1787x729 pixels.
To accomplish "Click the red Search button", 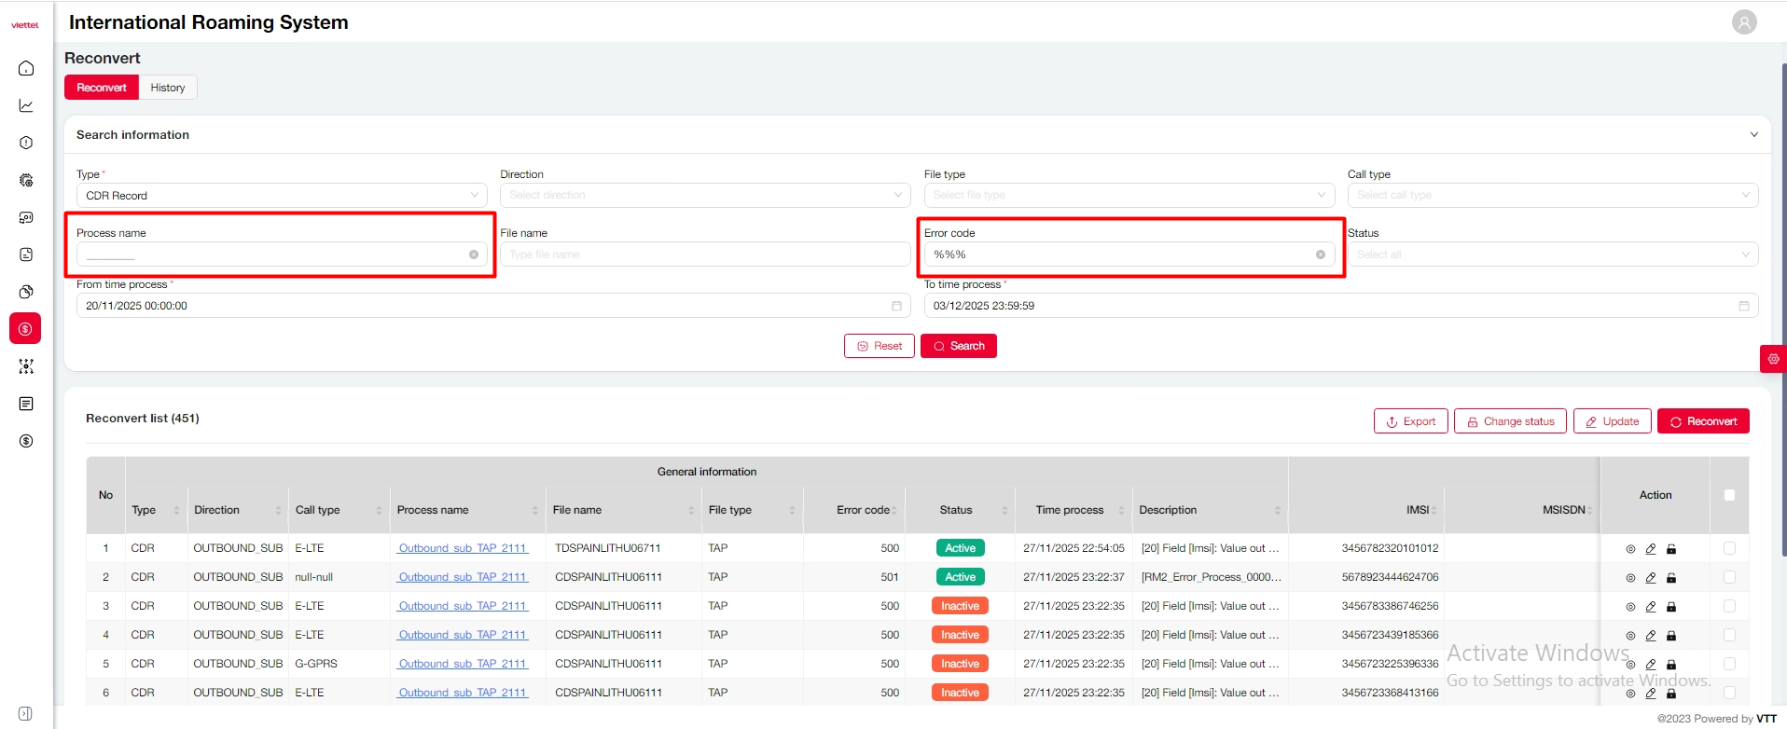I will 958,346.
